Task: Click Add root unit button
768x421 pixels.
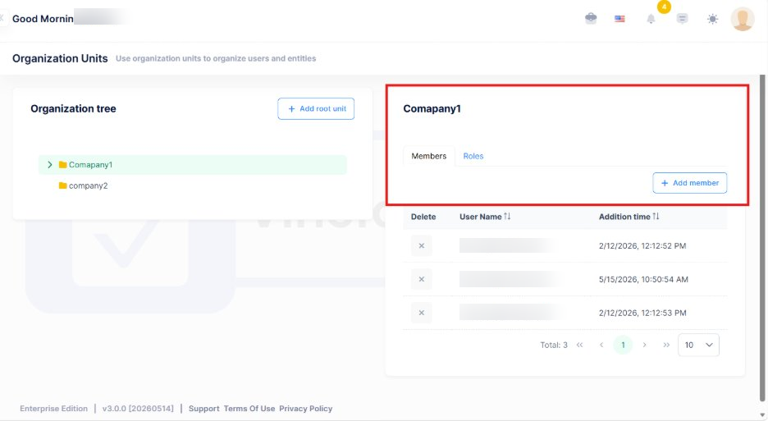Action: [316, 109]
